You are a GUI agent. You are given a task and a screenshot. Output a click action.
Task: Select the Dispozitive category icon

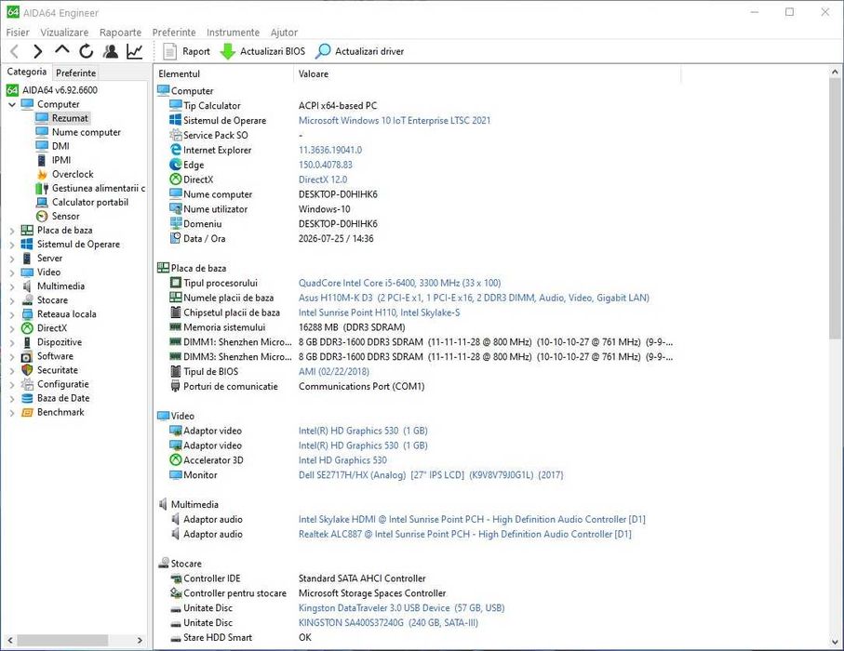coord(27,341)
